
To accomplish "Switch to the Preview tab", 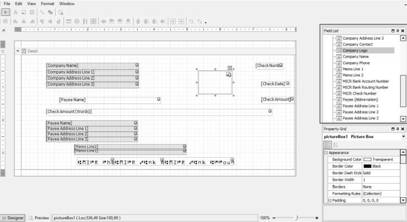I will (39, 218).
